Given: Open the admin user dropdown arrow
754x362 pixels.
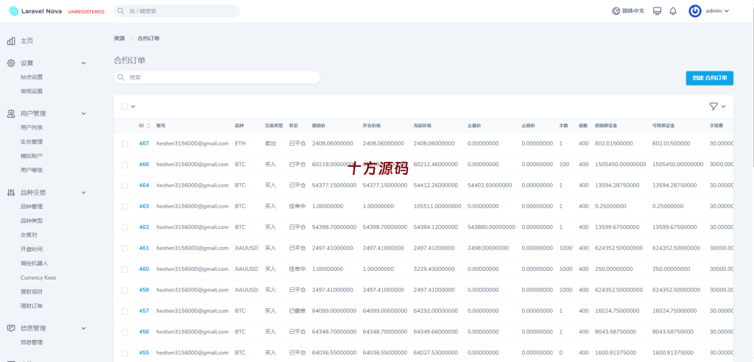Looking at the screenshot, I should pyautogui.click(x=727, y=11).
